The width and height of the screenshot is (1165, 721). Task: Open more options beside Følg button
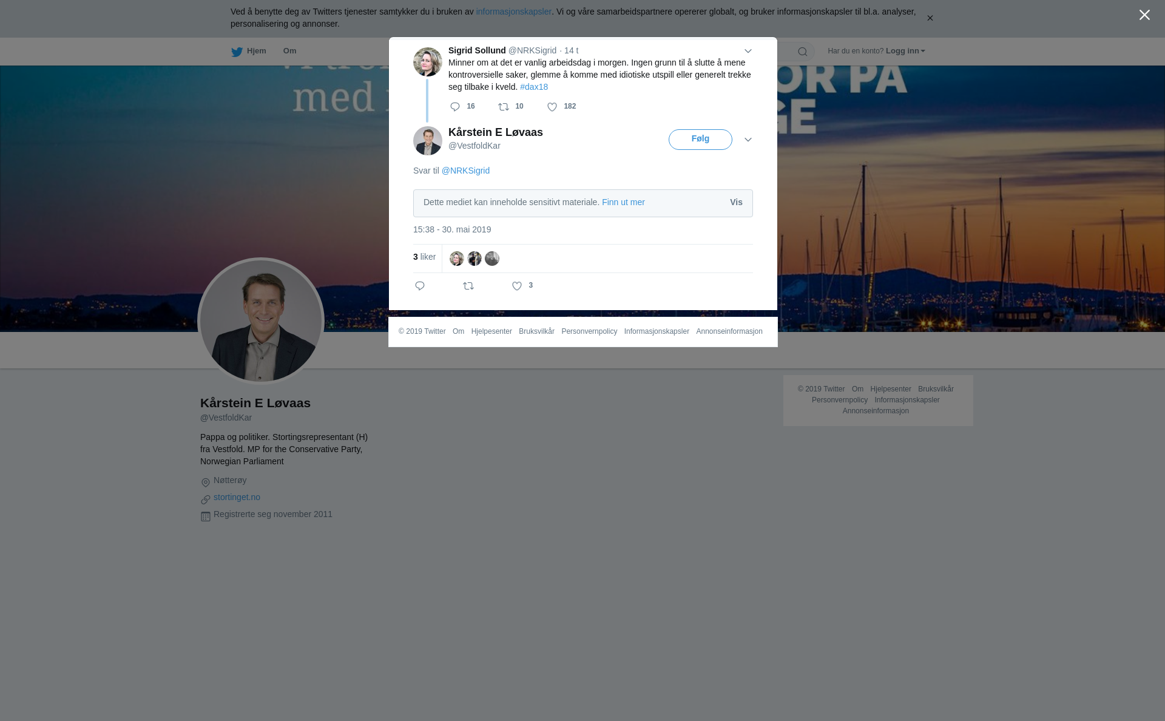tap(748, 140)
